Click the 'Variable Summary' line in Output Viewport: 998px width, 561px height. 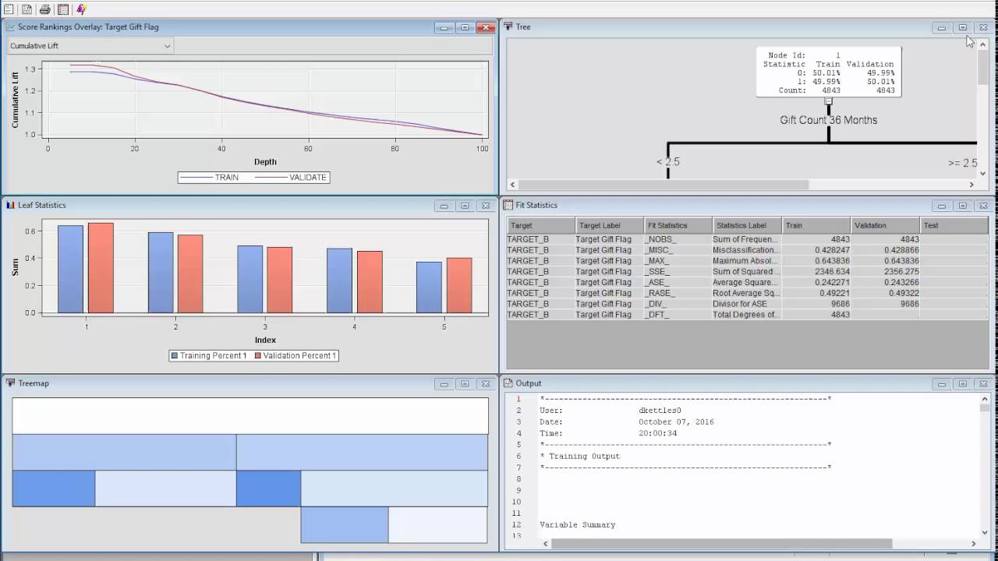(578, 525)
